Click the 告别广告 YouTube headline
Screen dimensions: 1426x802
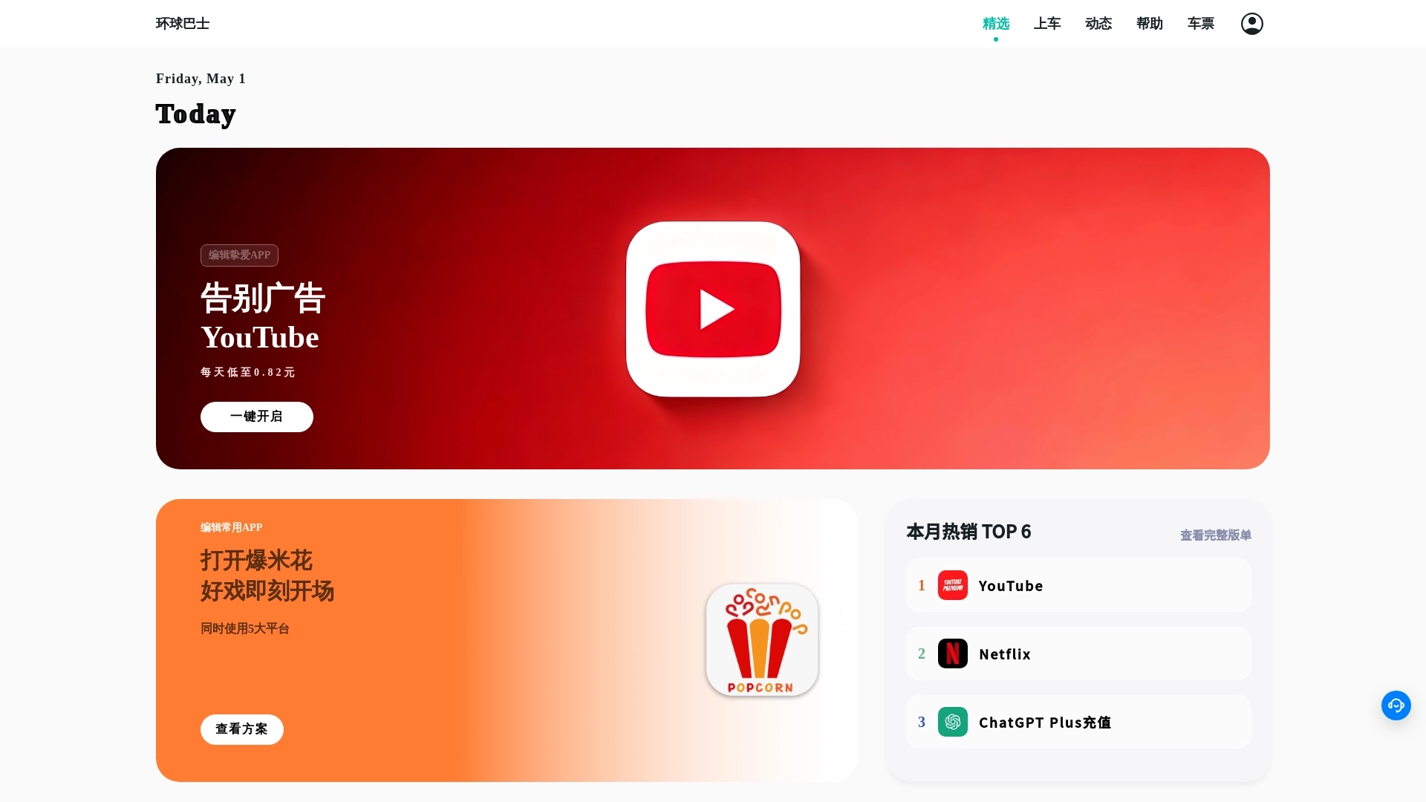[x=263, y=316]
